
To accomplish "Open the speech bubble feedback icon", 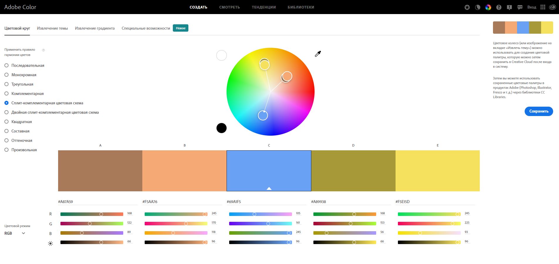I will (520, 7).
